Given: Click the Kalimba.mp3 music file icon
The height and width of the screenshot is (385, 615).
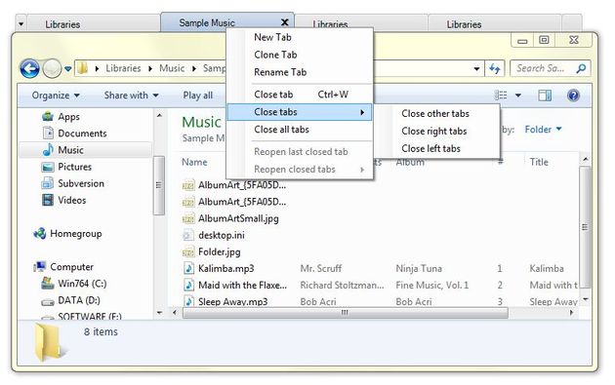Looking at the screenshot, I should 188,268.
